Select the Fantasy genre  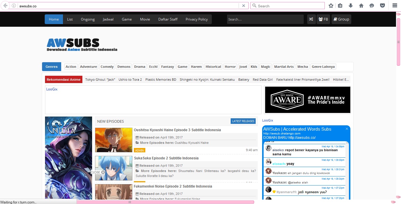(167, 67)
